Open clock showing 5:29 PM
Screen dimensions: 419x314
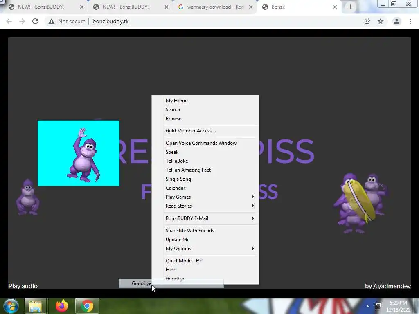(398, 306)
